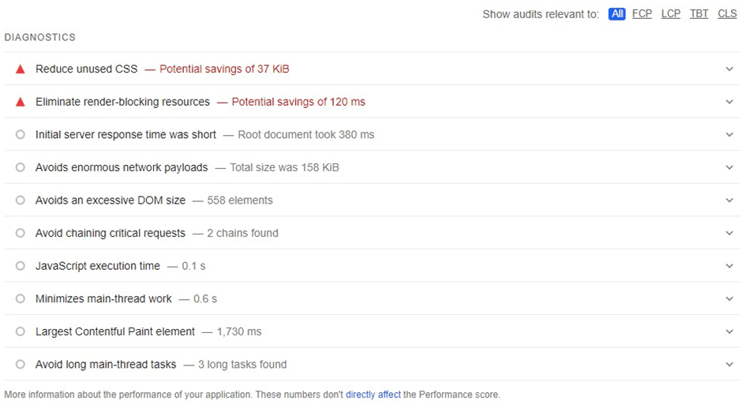Click the circle icon beside JavaScript execution time

click(20, 265)
